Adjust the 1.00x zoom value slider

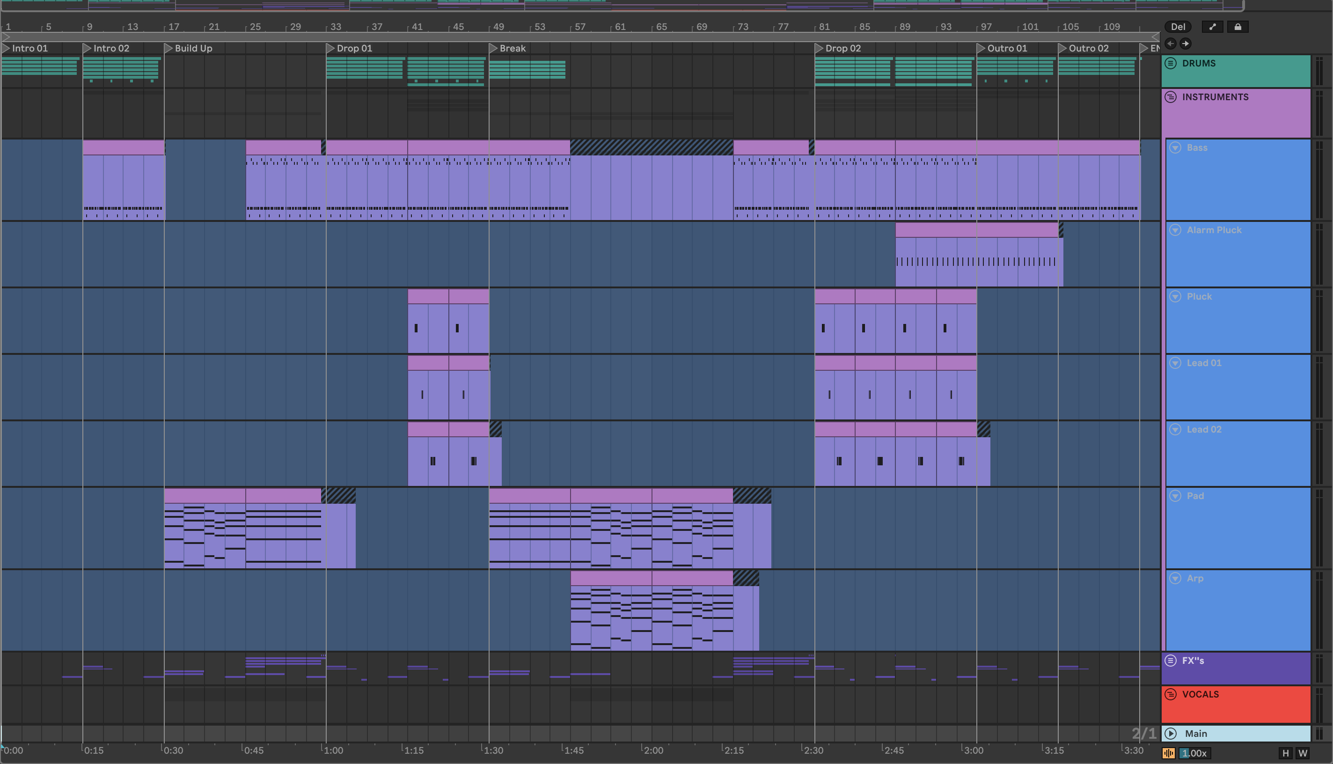pos(1195,754)
